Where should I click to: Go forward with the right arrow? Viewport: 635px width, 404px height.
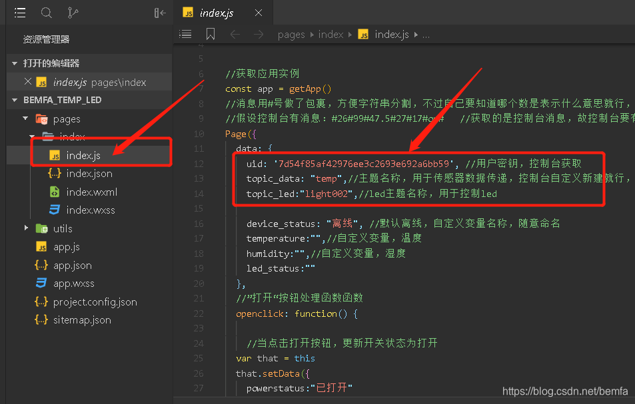tap(259, 35)
